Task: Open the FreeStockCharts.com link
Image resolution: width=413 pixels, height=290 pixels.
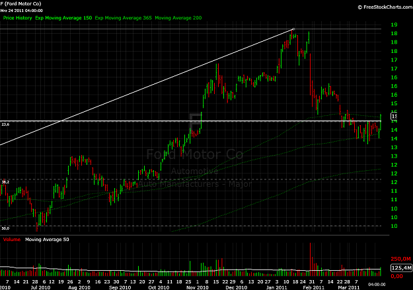Action: [x=385, y=7]
